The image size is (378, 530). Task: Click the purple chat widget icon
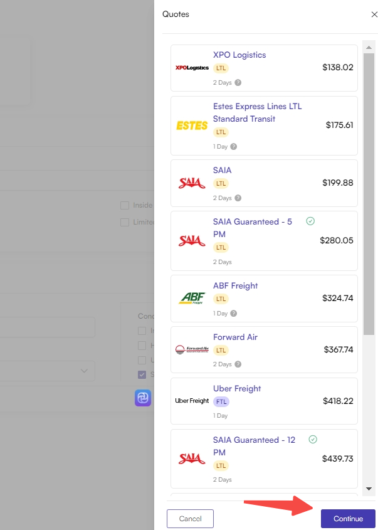(x=143, y=398)
